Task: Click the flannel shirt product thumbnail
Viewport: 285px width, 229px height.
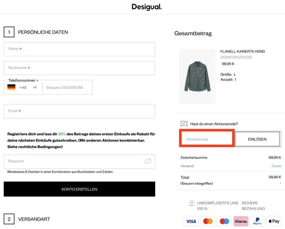Action: pyautogui.click(x=197, y=76)
